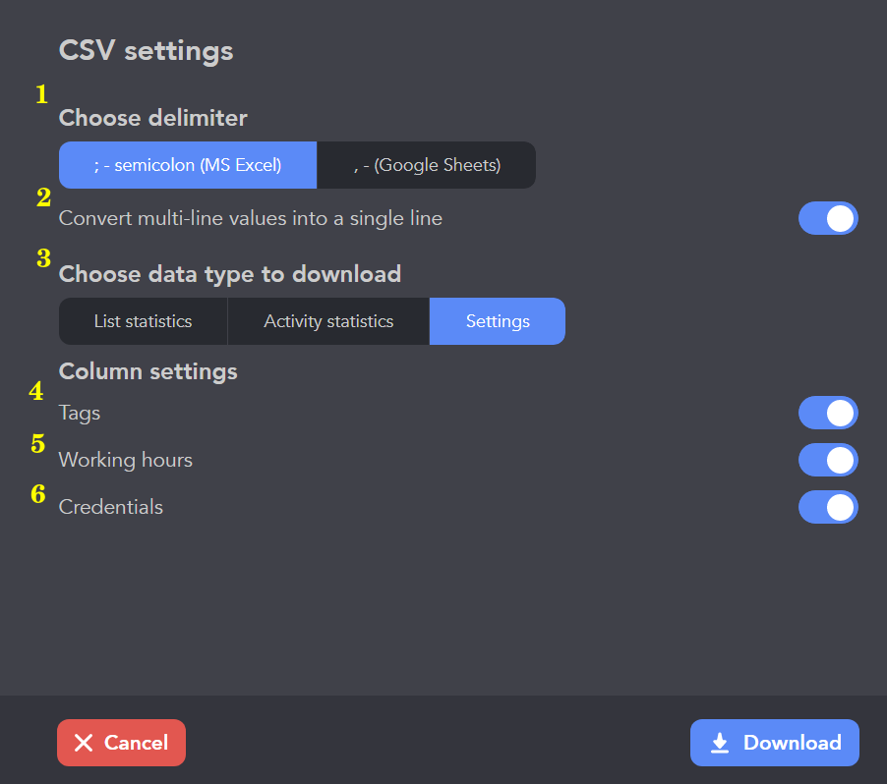Click the CSV settings heading
This screenshot has width=887, height=784.
[146, 51]
